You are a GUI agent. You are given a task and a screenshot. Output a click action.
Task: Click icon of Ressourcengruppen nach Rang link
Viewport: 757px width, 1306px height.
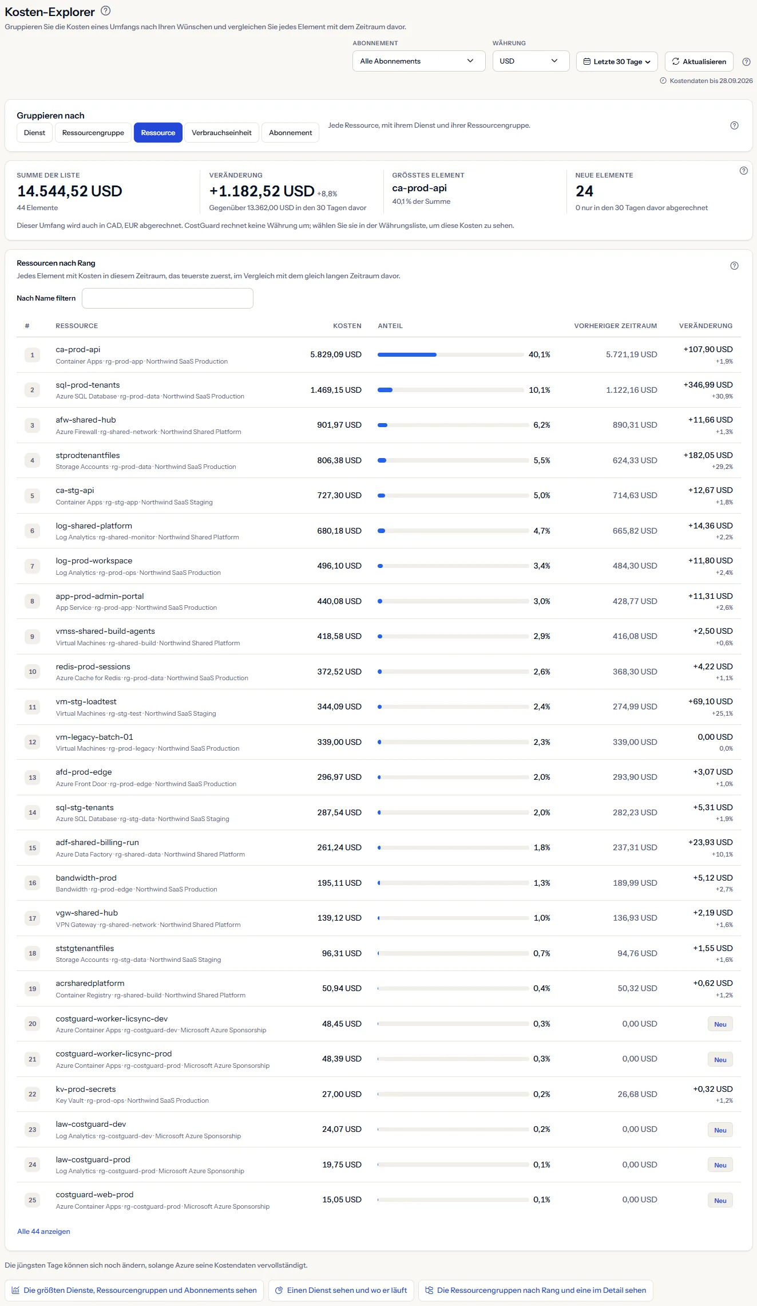click(x=429, y=1290)
